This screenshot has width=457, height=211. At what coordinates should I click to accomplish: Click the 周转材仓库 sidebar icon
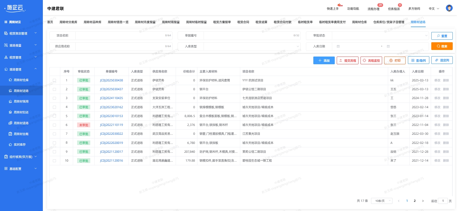(x=10, y=80)
